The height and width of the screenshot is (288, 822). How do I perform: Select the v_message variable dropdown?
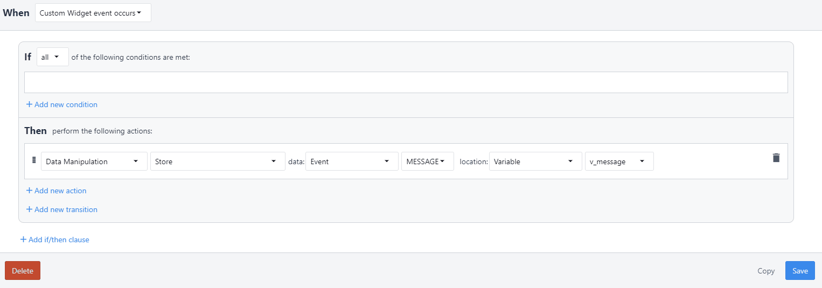(619, 161)
